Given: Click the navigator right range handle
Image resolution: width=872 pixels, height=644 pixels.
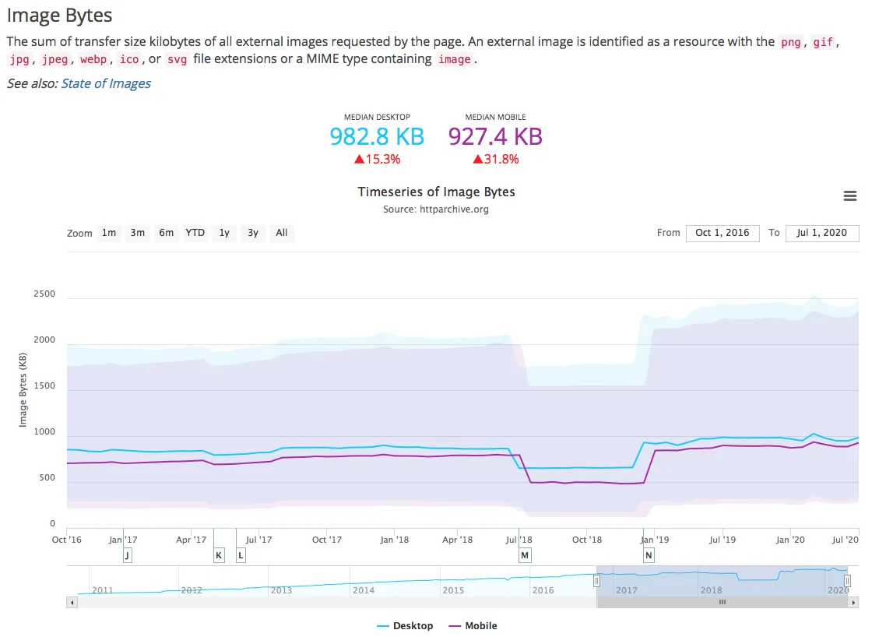Looking at the screenshot, I should (847, 581).
